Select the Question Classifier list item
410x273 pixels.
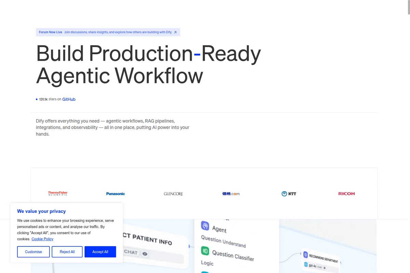(233, 255)
